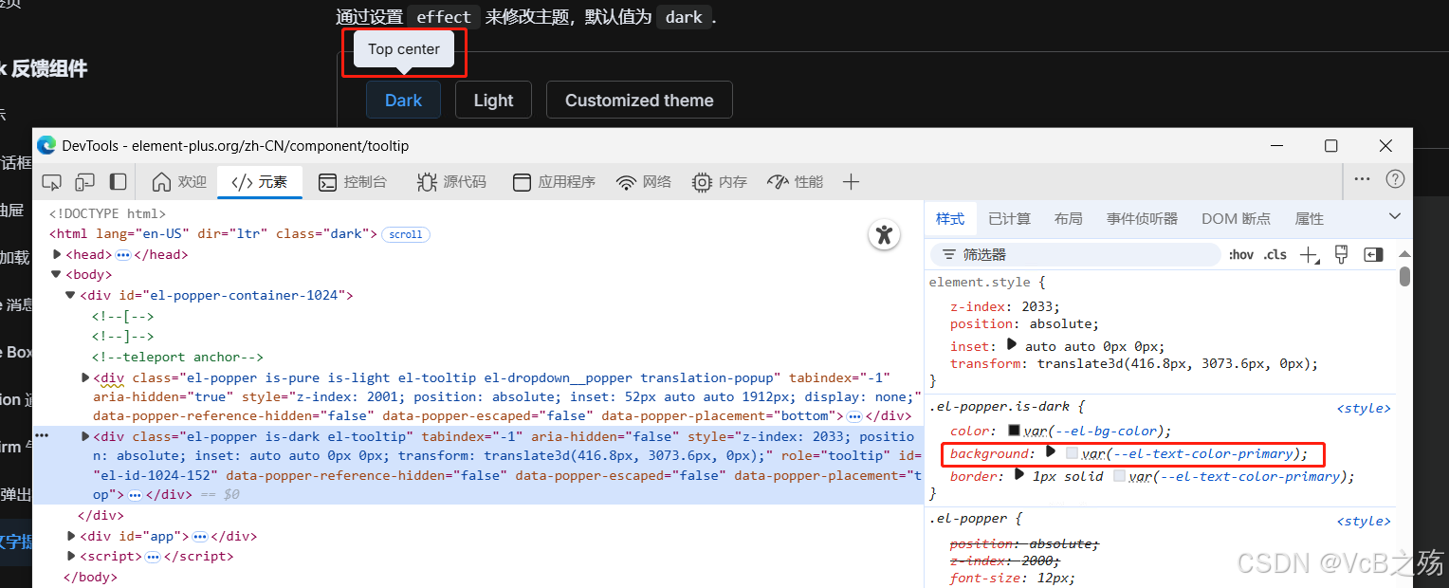This screenshot has height=588, width=1449.
Task: Toggle :hov element state options
Action: pos(1240,254)
